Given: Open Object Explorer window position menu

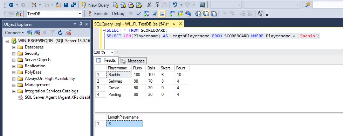Looking at the screenshot, I should click(x=75, y=24).
